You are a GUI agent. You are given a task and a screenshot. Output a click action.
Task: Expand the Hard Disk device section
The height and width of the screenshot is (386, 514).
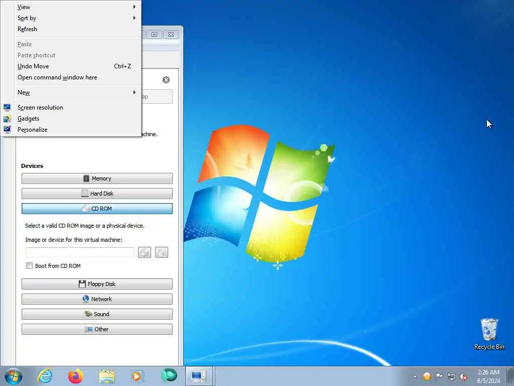(x=97, y=194)
